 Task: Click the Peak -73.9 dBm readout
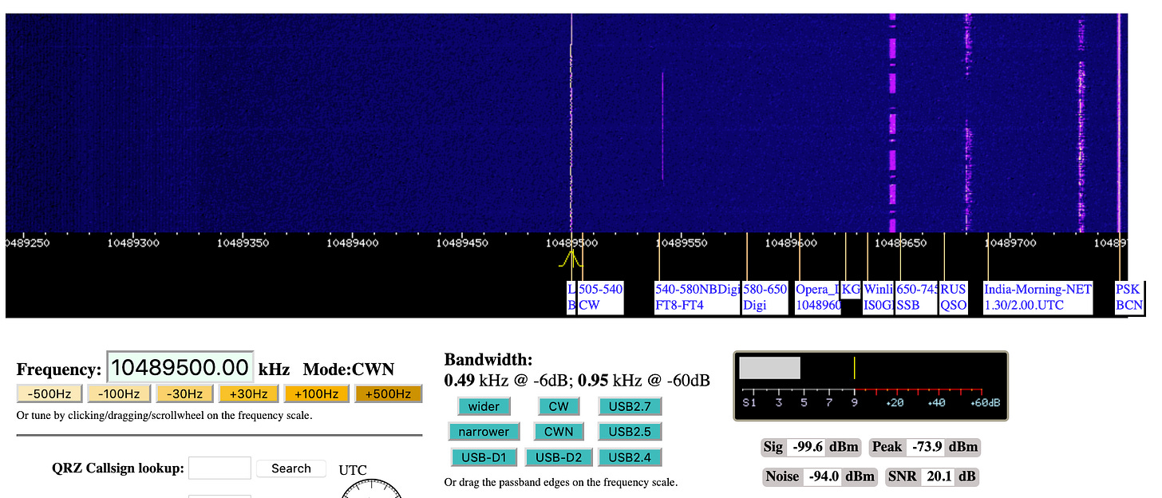(923, 447)
